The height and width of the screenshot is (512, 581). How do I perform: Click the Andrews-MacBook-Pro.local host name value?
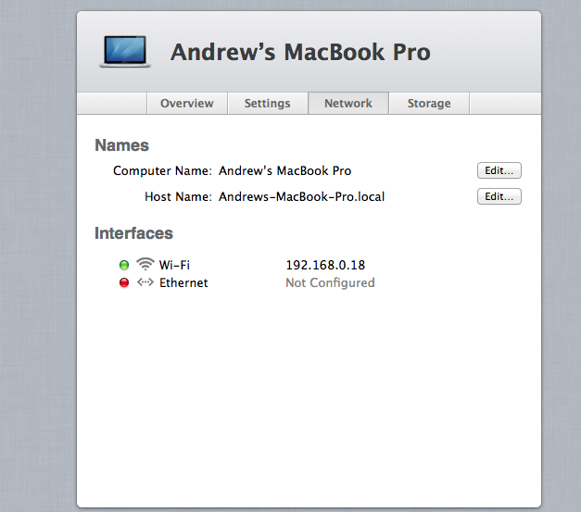pos(301,196)
